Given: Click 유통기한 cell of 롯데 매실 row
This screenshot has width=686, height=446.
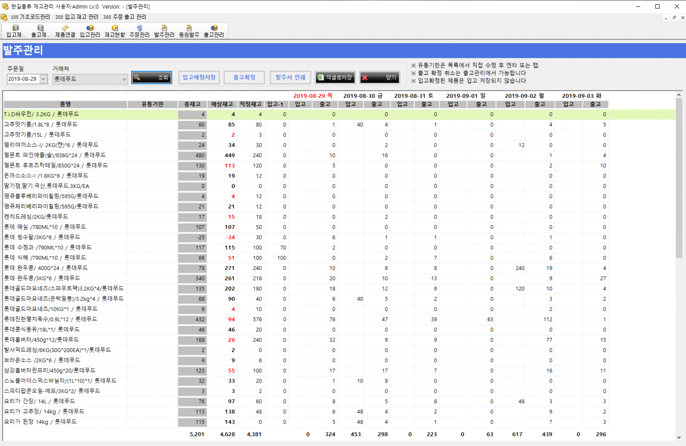Looking at the screenshot, I should [153, 227].
